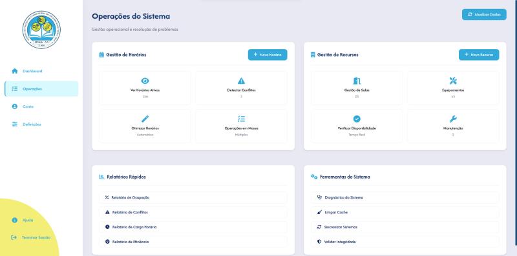Click the Gestão de Salas label
The image size is (517, 256).
tap(357, 90)
